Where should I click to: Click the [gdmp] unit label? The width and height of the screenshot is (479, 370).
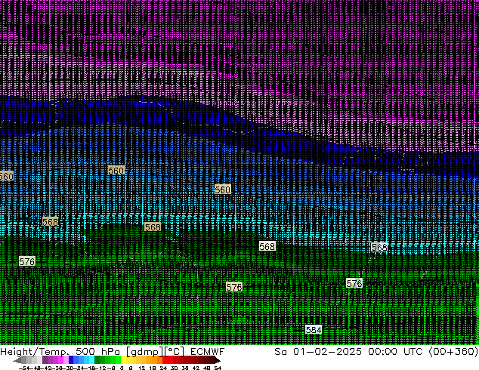pos(145,352)
